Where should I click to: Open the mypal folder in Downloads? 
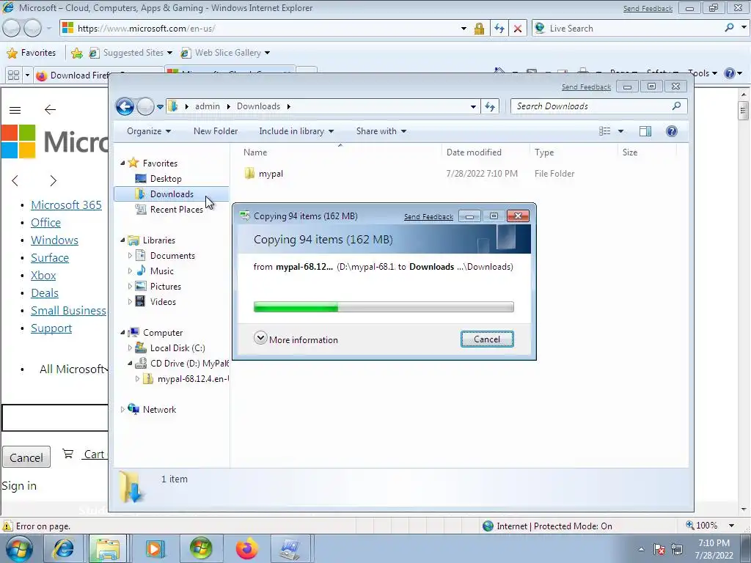(x=271, y=174)
